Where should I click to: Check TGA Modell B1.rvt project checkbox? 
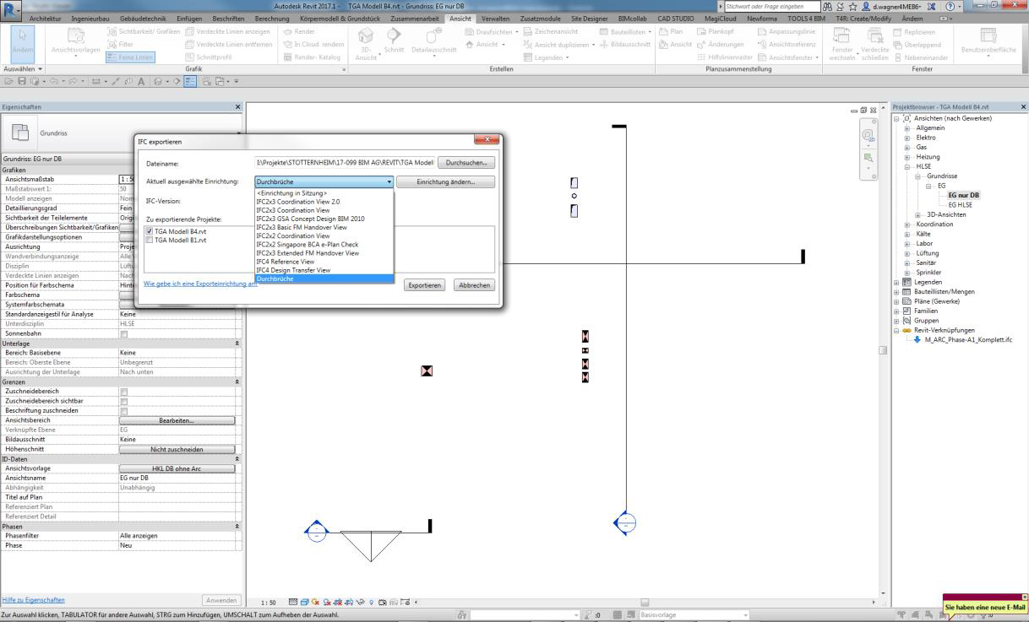(x=150, y=240)
